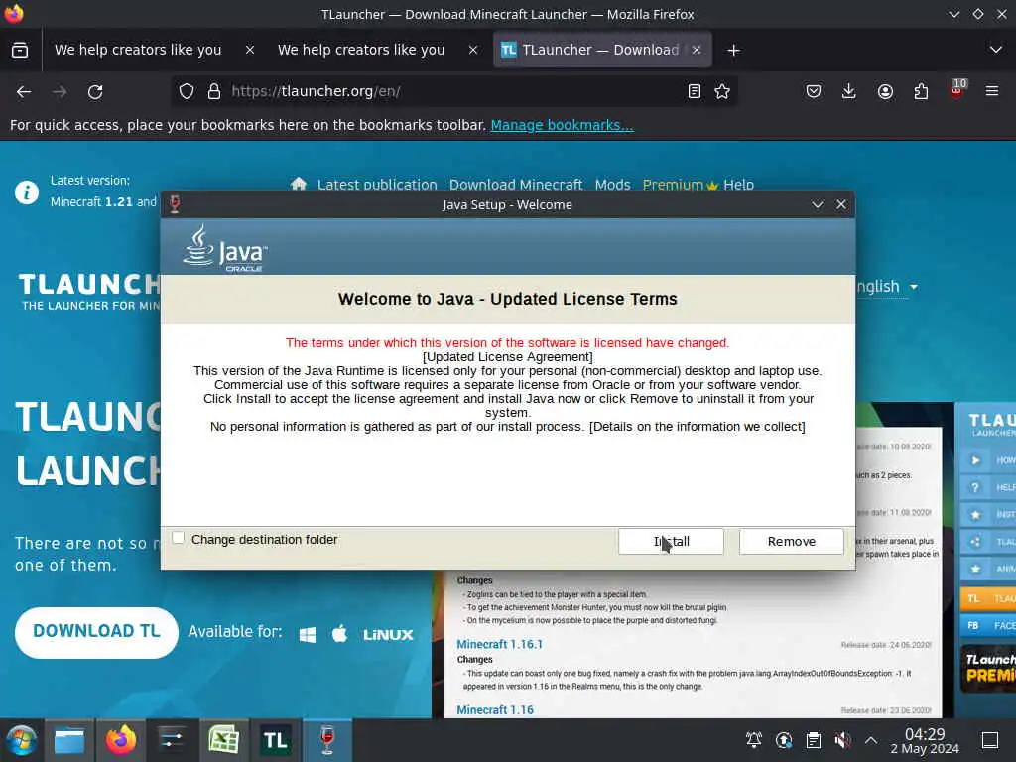1016x762 pixels.
Task: Click the TLauncher home icon
Action: coord(298,184)
